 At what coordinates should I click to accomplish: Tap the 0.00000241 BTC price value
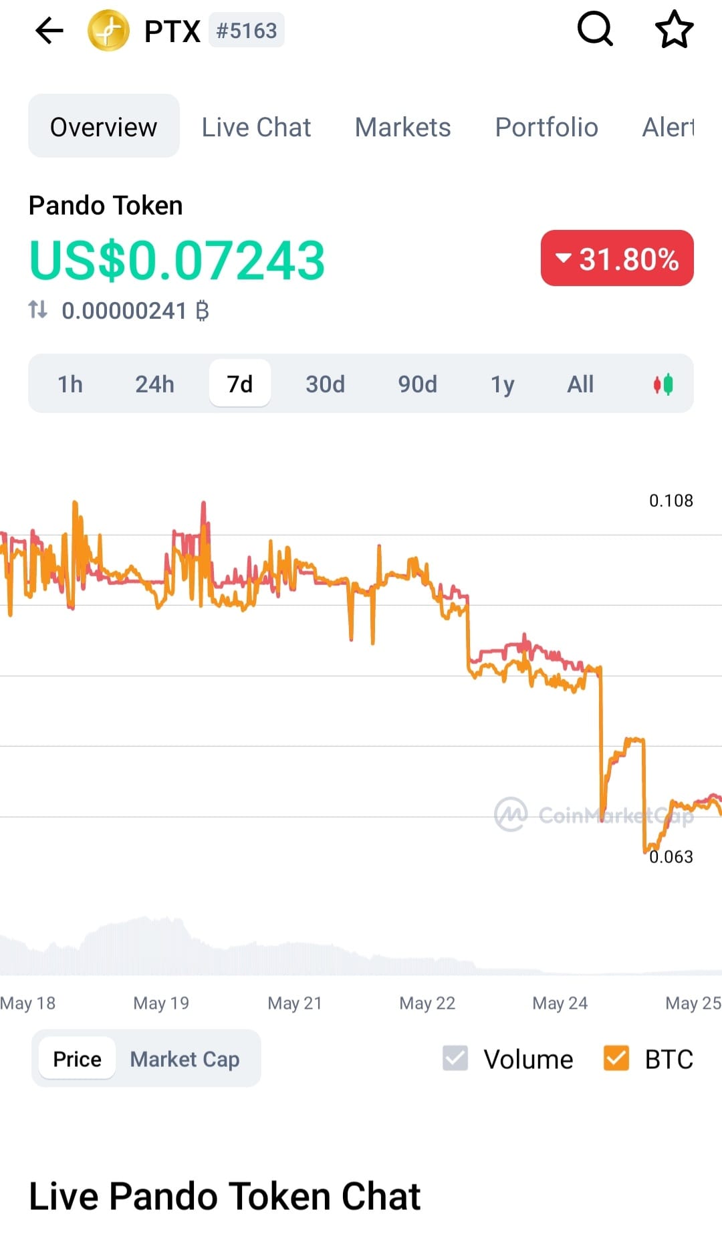pos(136,310)
